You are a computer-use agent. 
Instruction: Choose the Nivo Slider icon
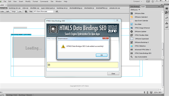click(132, 24)
